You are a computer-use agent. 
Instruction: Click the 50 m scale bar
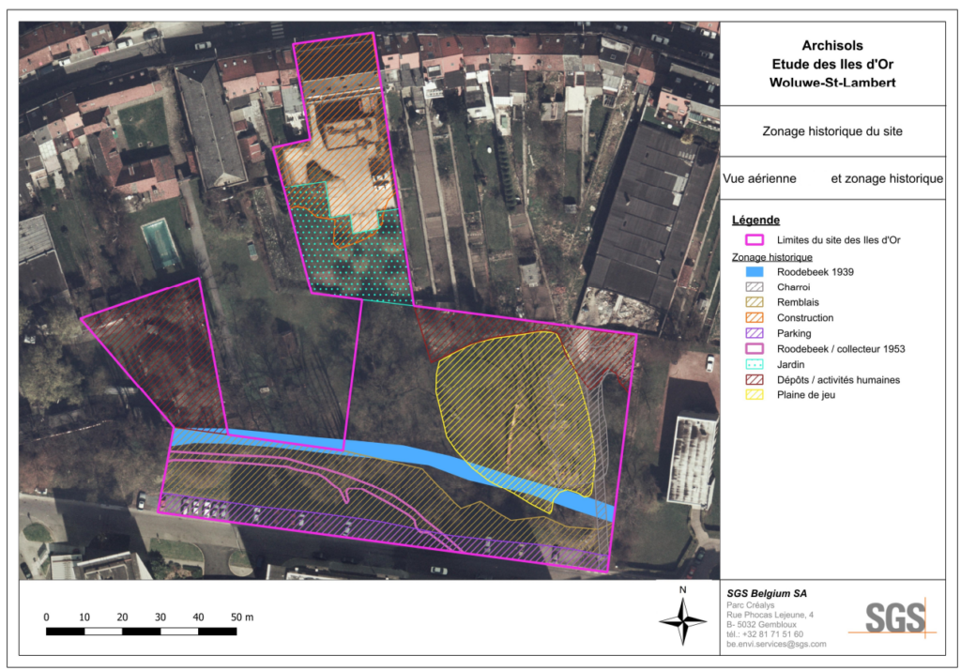pos(141,632)
